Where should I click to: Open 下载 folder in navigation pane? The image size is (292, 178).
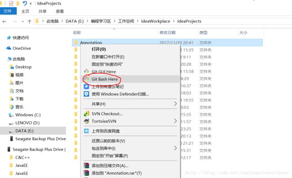coord(19,99)
